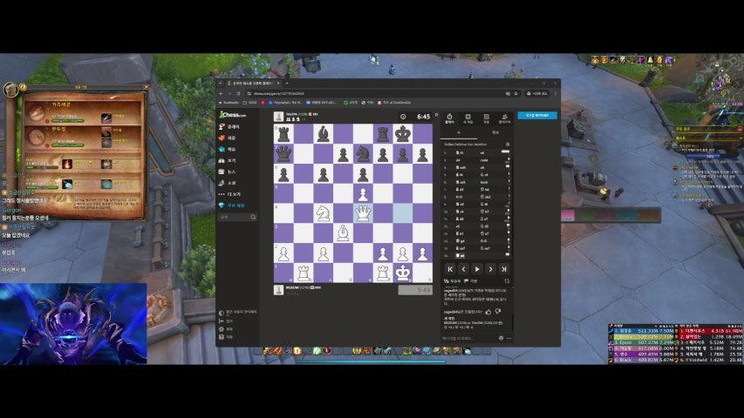Select the white bishop on d3
This screenshot has height=418, width=744.
coord(343,233)
